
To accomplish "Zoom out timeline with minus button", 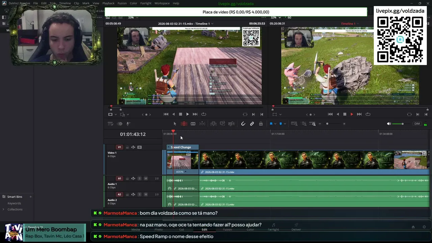I will (320, 124).
